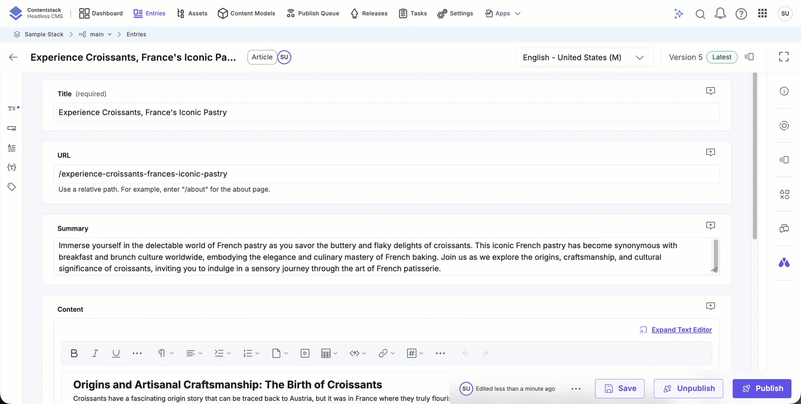Open the table dropdown
This screenshot has width=801, height=404.
tap(329, 353)
